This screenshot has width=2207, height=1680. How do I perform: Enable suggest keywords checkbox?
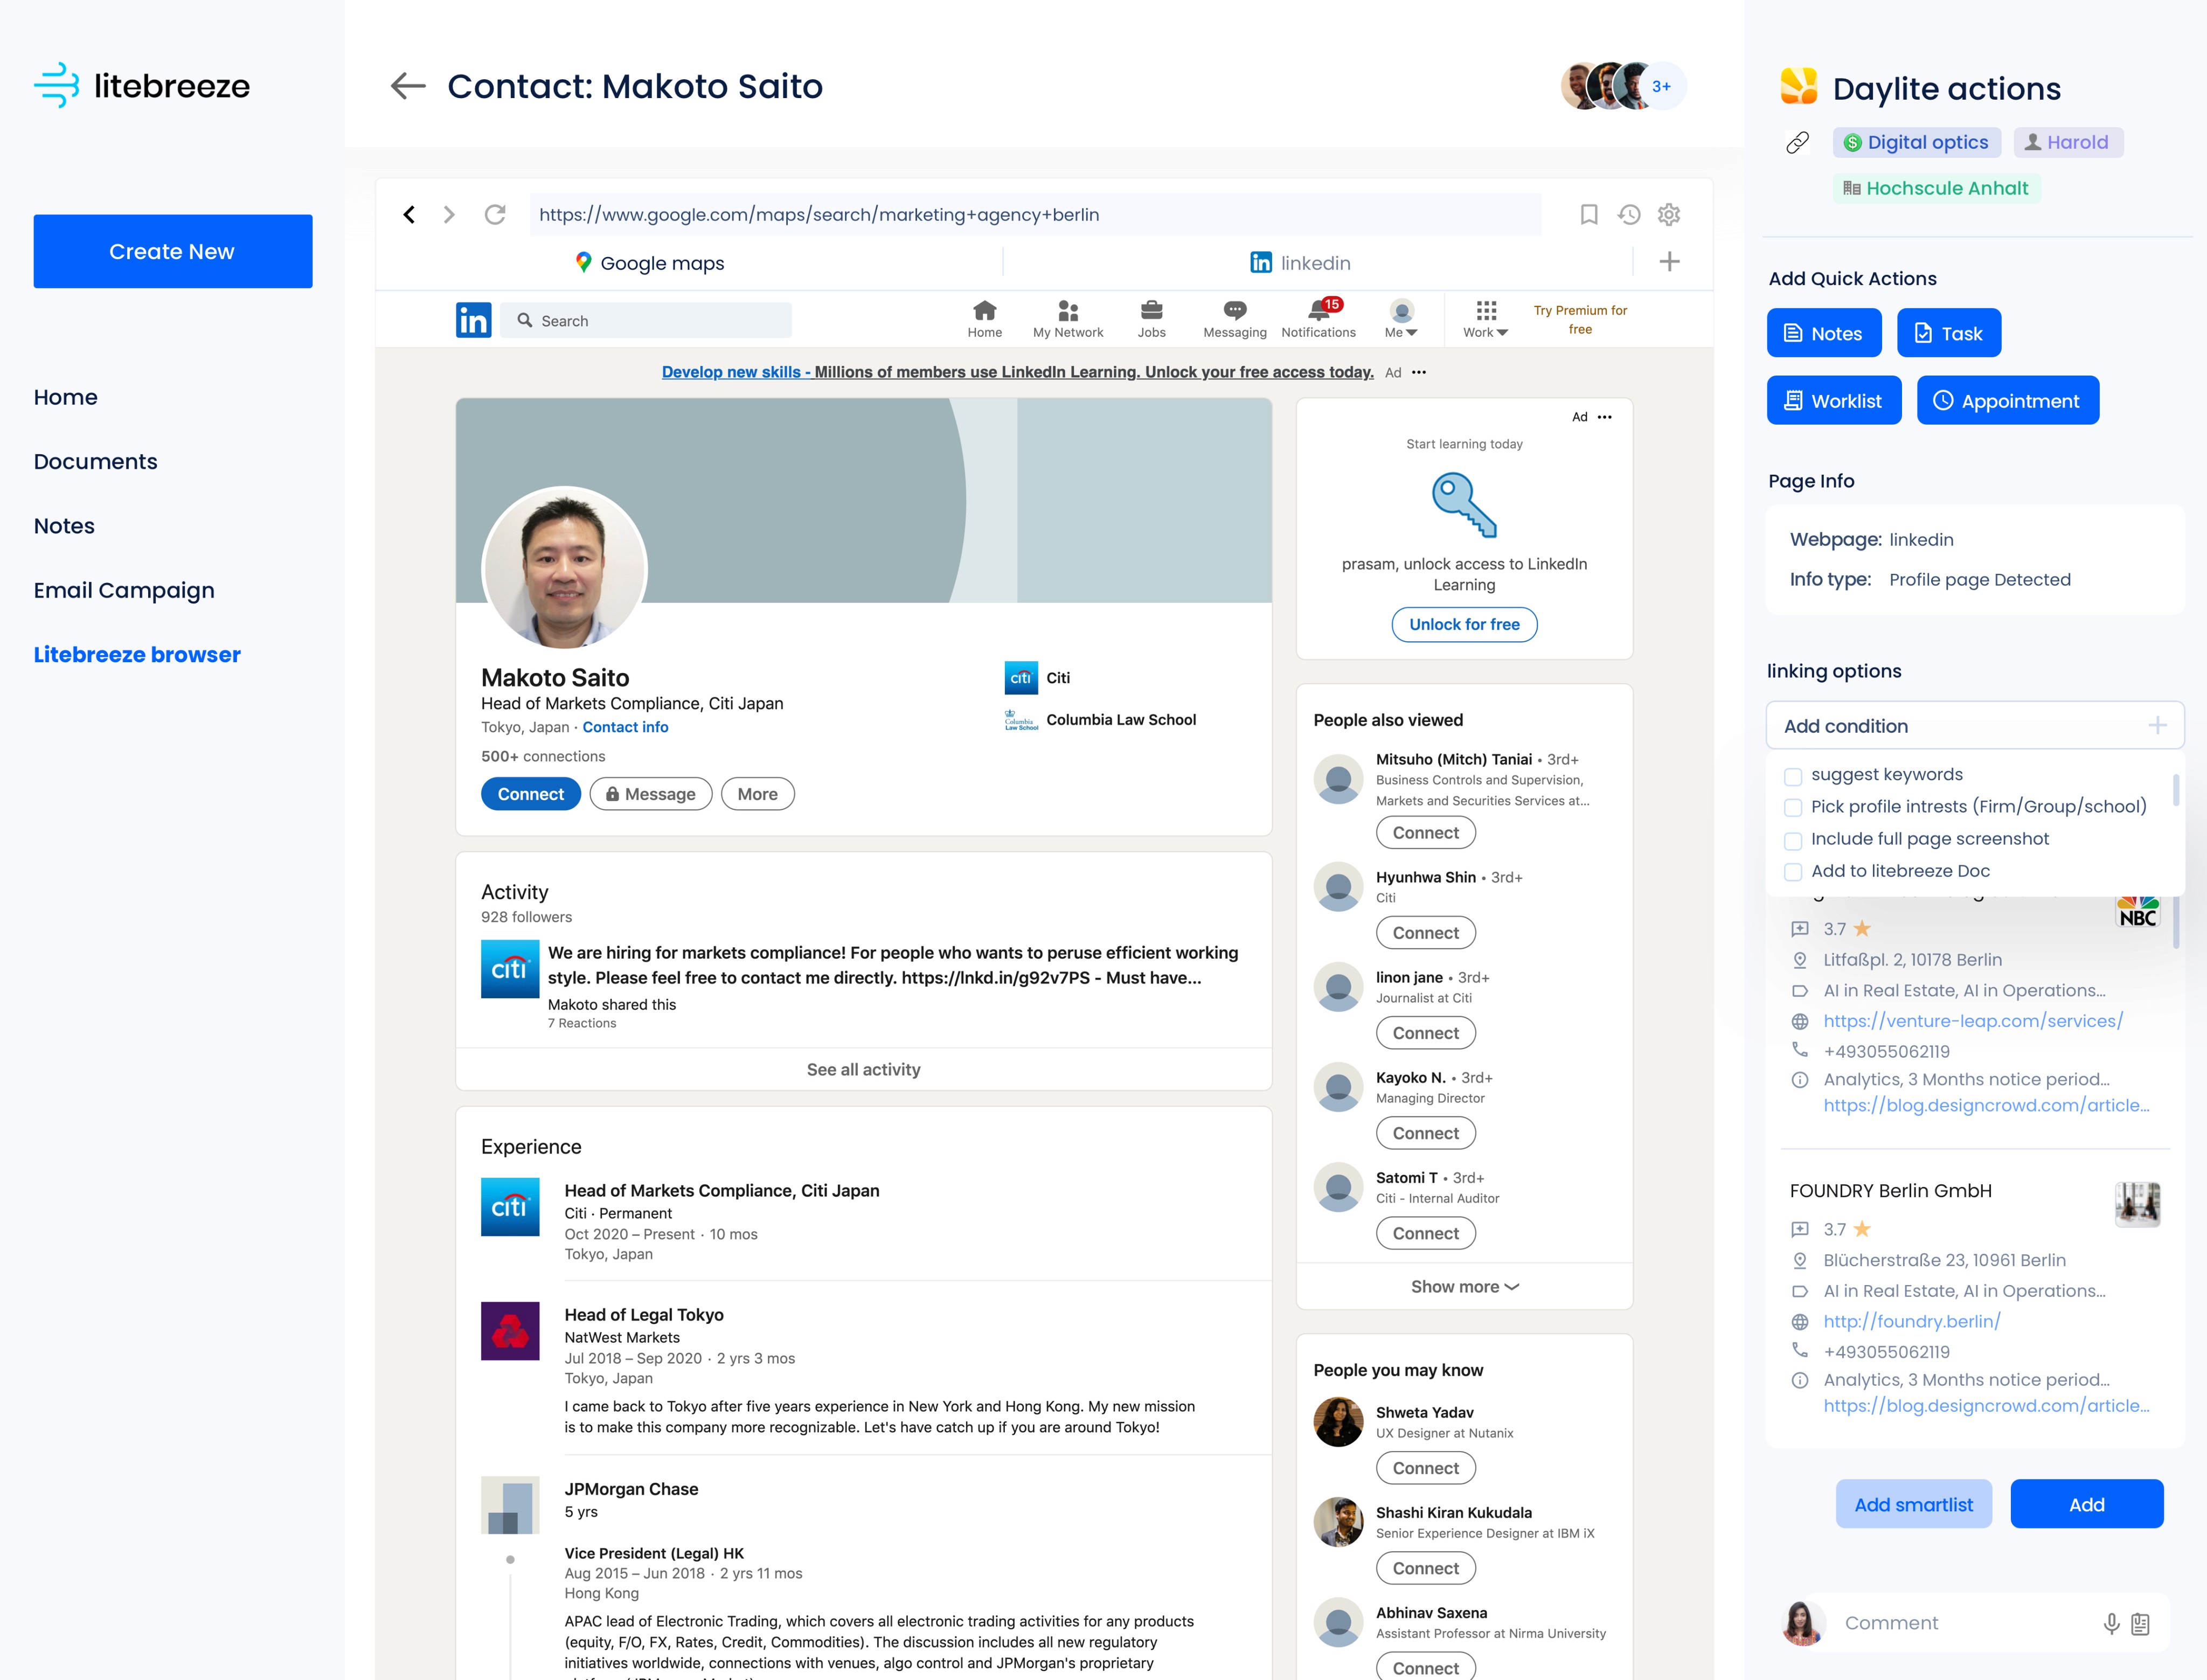pos(1793,776)
